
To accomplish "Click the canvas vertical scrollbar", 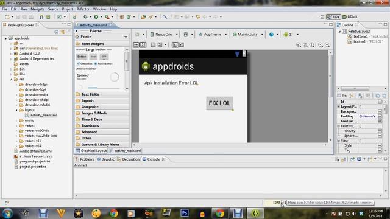I will click(330, 75).
